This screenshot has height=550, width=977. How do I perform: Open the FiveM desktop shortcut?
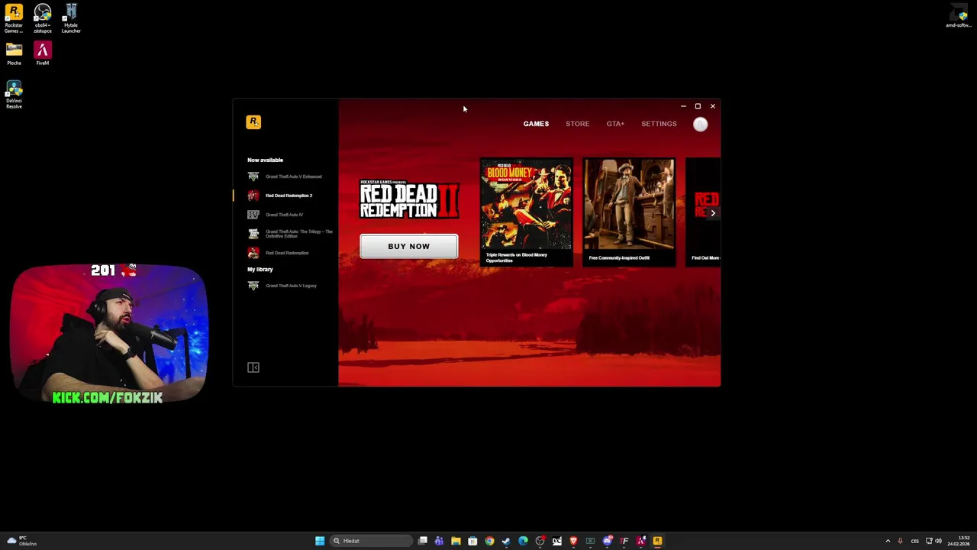point(43,54)
